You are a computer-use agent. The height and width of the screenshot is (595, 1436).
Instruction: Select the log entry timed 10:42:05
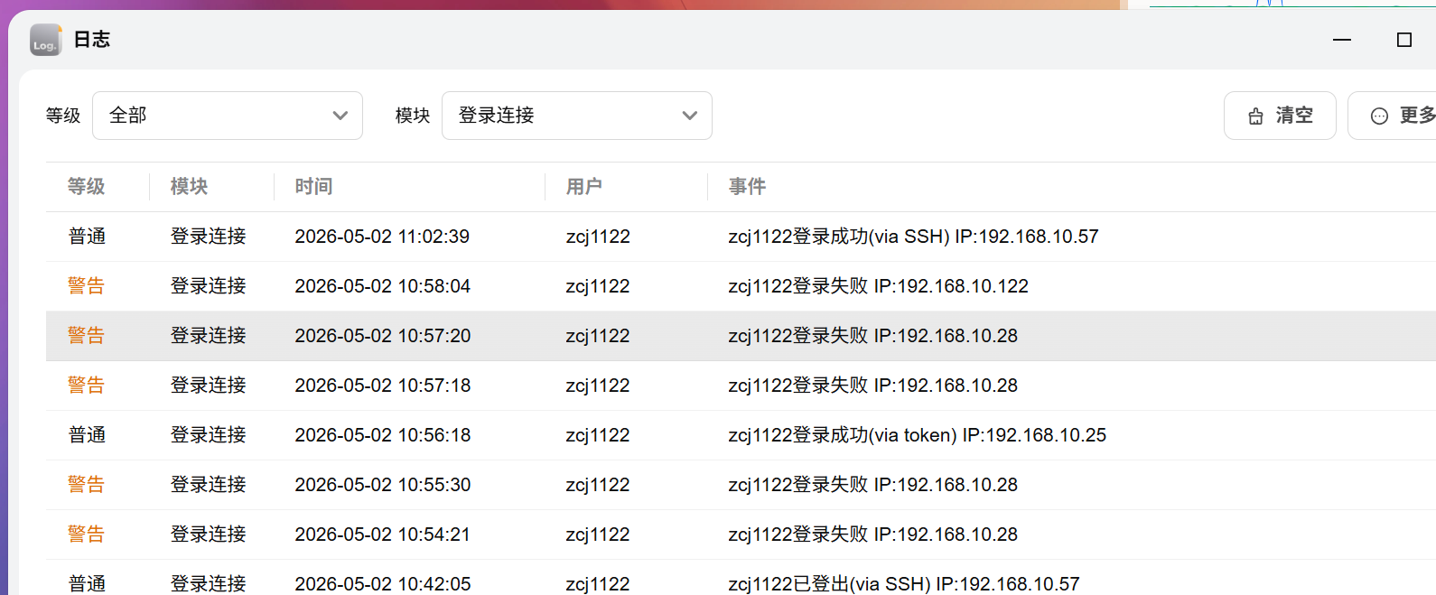pos(741,580)
